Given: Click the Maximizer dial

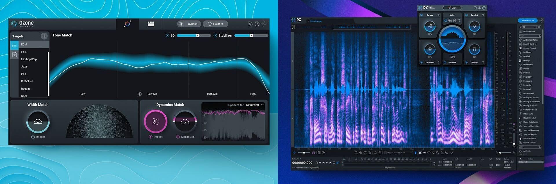Looking at the screenshot, I should tap(185, 121).
